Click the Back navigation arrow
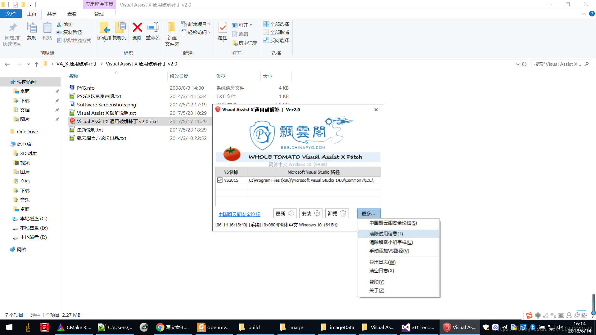This screenshot has width=596, height=335. [7, 64]
